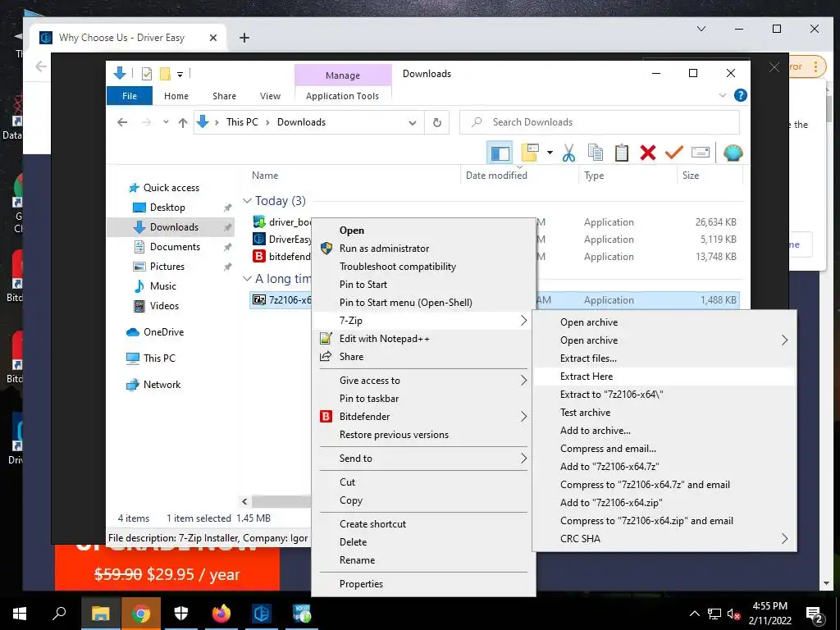Viewport: 840px width, 630px height.
Task: Click the Manage contextual tab header
Action: (343, 75)
